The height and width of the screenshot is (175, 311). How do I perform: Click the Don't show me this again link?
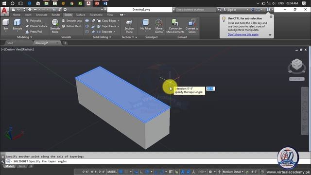[243, 35]
